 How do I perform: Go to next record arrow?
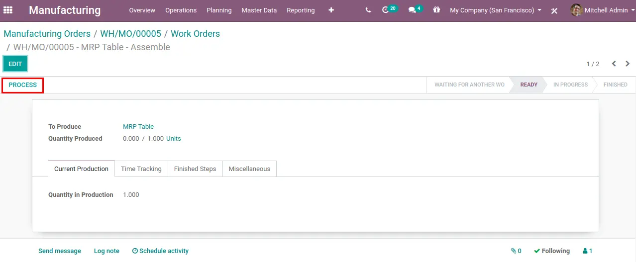[628, 64]
